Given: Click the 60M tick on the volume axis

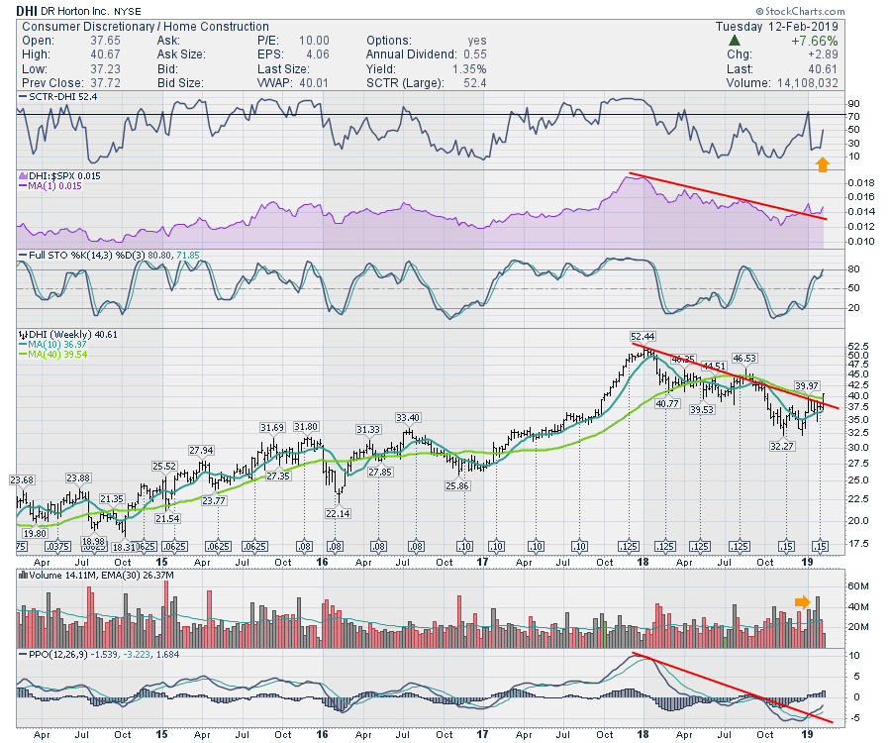Looking at the screenshot, I should coord(858,586).
